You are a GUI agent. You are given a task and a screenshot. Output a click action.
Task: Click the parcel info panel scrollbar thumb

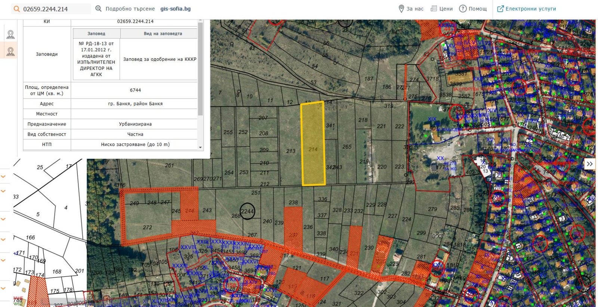200,67
